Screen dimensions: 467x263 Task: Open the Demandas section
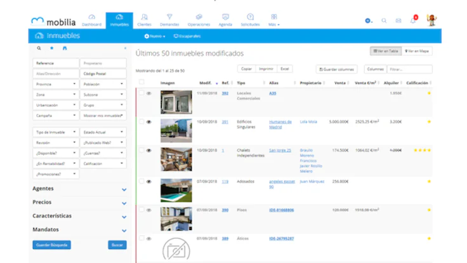[169, 20]
